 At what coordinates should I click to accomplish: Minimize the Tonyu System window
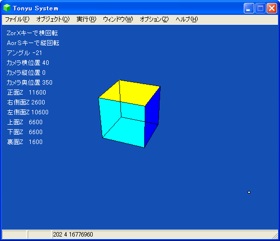(249, 8)
